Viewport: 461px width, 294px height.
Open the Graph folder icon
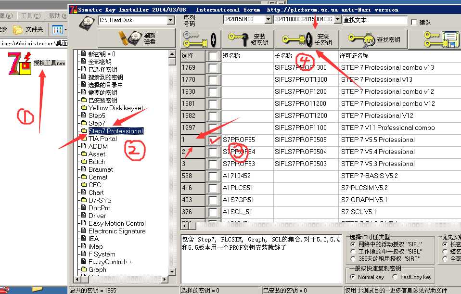84,268
